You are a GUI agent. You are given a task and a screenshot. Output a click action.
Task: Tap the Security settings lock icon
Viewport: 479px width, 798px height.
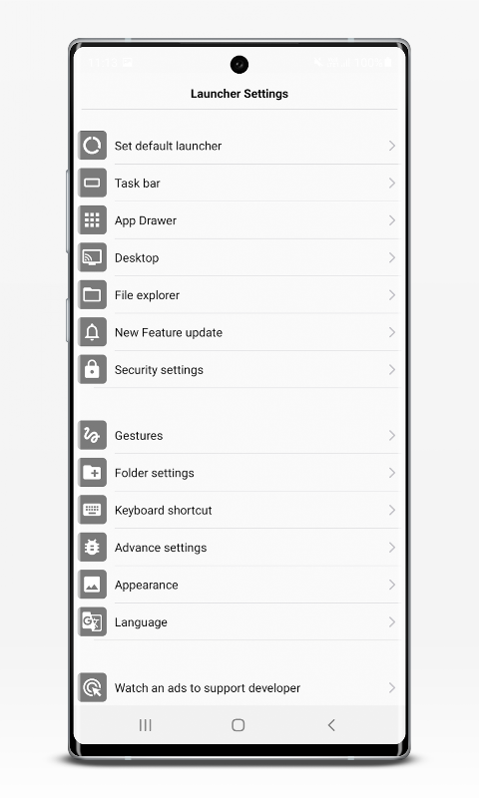[x=92, y=369]
